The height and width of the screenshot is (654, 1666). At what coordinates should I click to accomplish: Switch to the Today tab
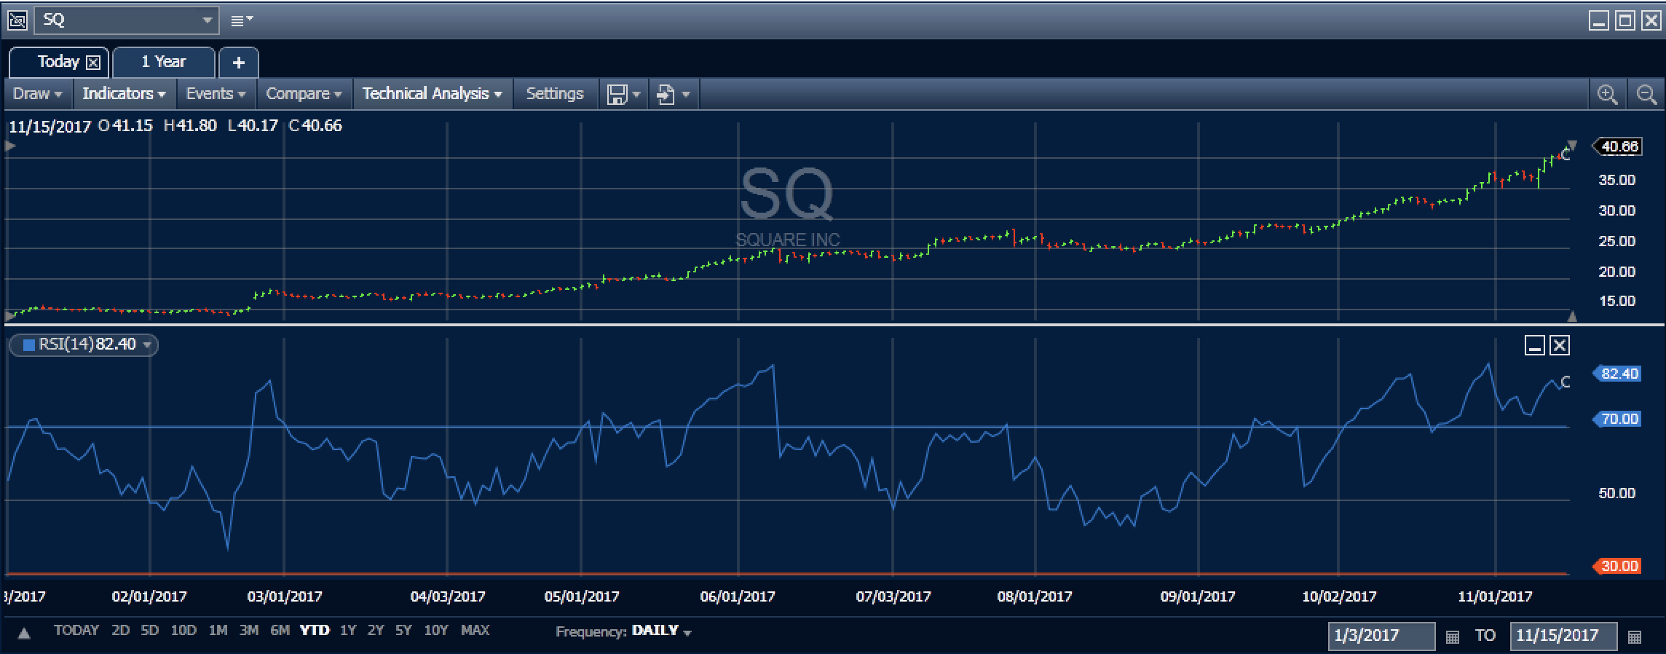click(58, 62)
